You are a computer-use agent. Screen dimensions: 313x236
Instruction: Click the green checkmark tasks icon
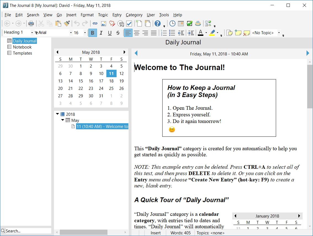pyautogui.click(x=190, y=23)
